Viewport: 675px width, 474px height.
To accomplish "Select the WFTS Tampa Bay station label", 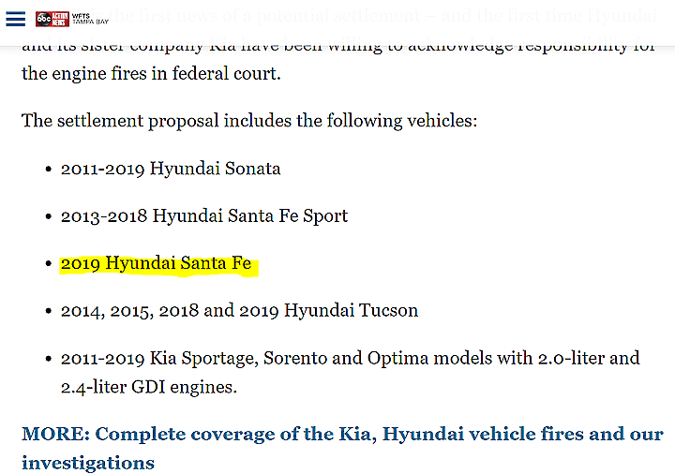I will [x=90, y=19].
